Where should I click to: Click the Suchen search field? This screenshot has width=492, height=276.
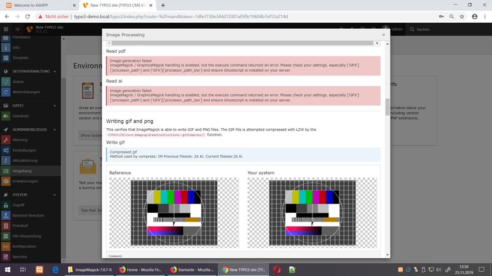[423, 29]
